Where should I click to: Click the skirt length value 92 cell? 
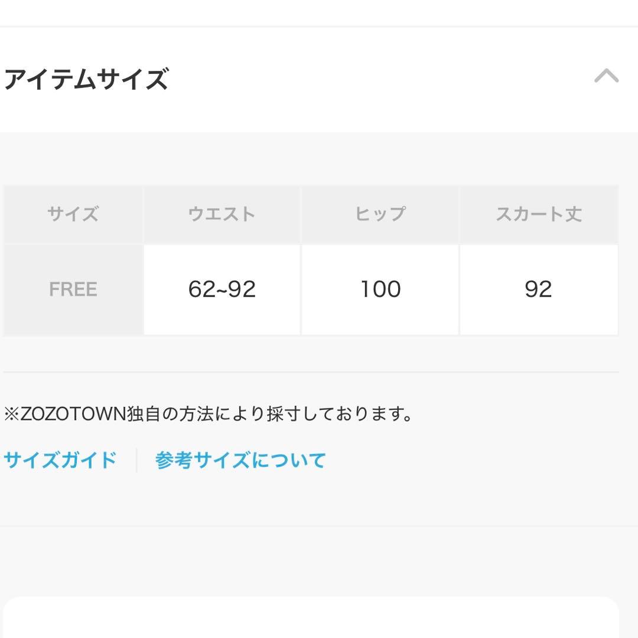click(538, 289)
